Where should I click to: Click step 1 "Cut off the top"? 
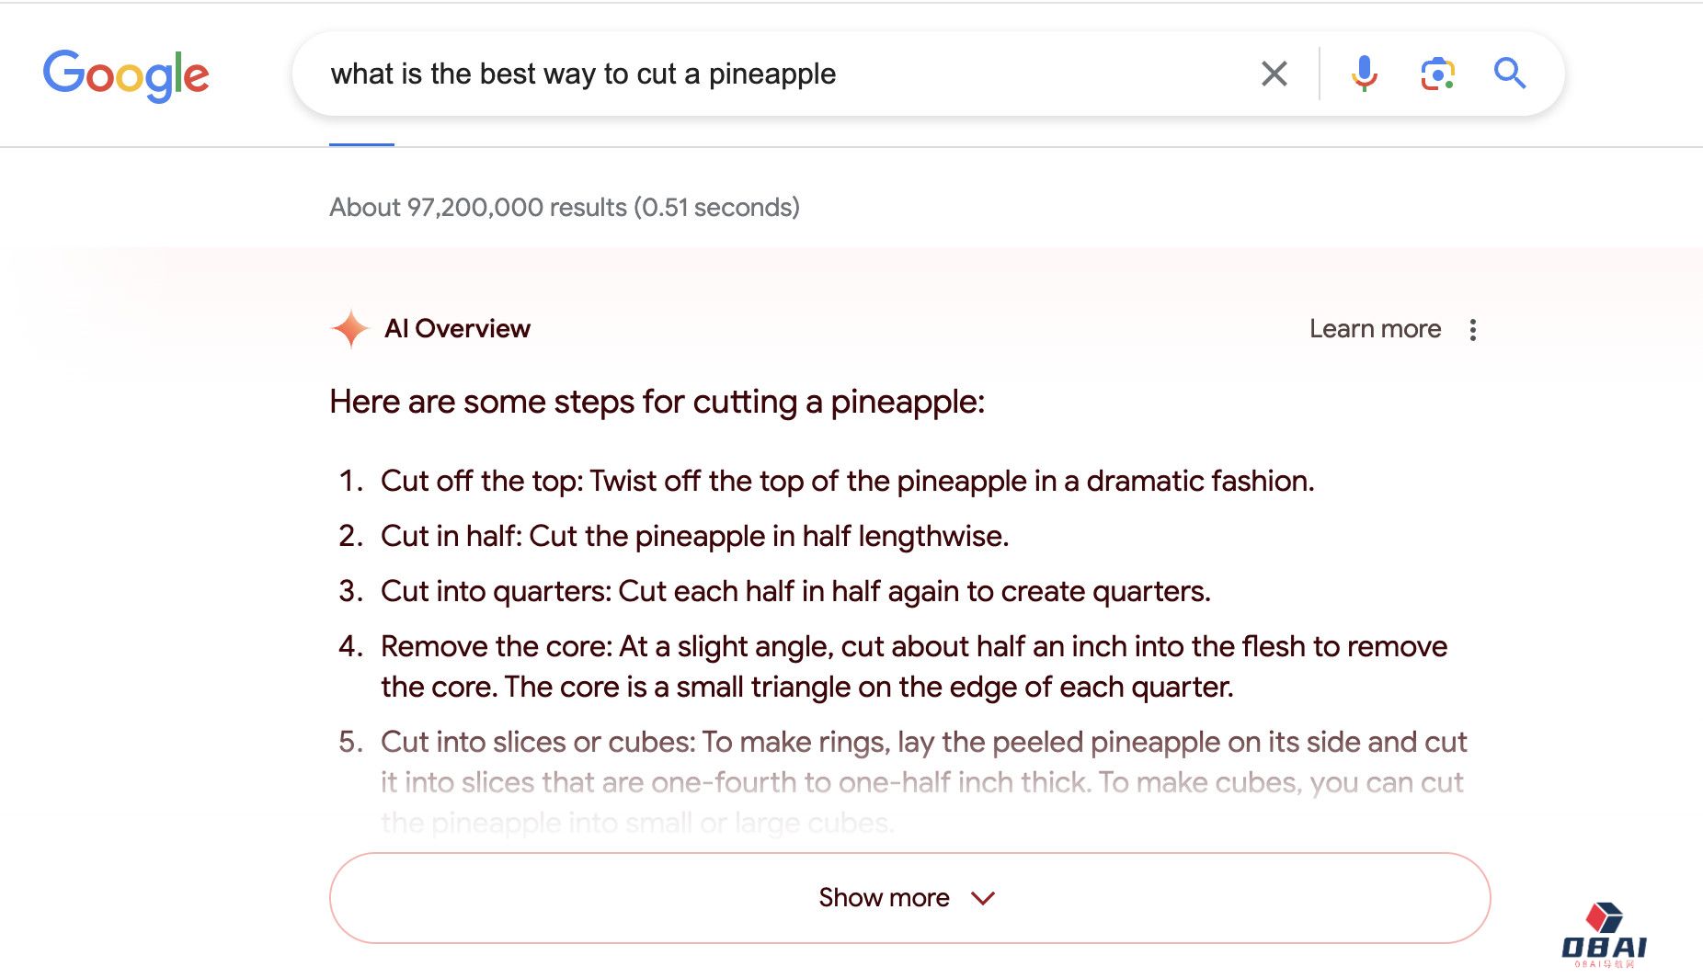pos(846,481)
